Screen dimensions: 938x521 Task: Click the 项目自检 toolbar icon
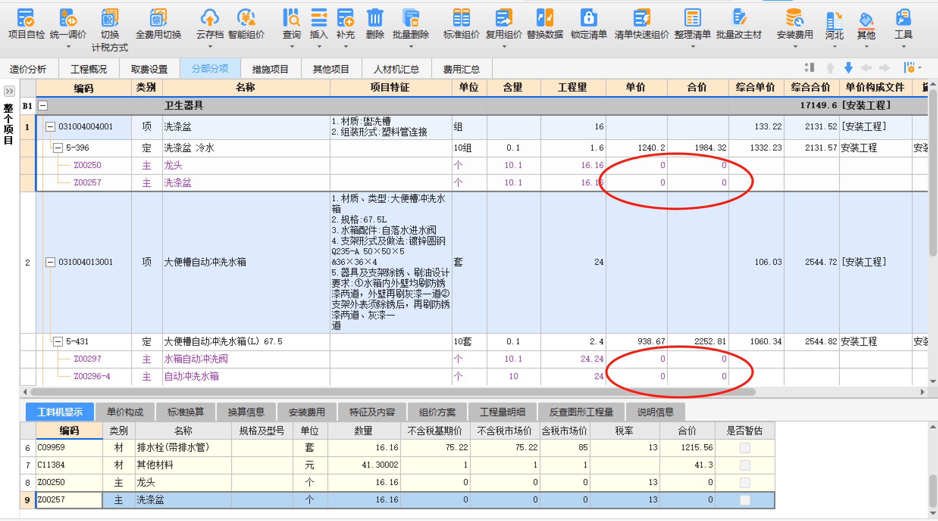[x=26, y=18]
